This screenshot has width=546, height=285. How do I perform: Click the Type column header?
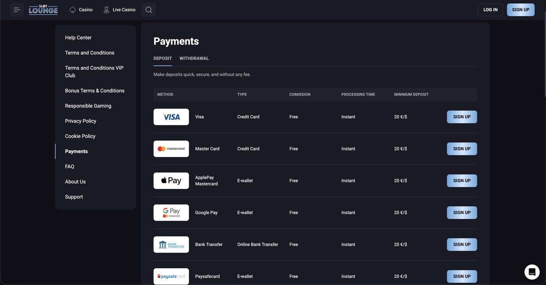tap(242, 94)
